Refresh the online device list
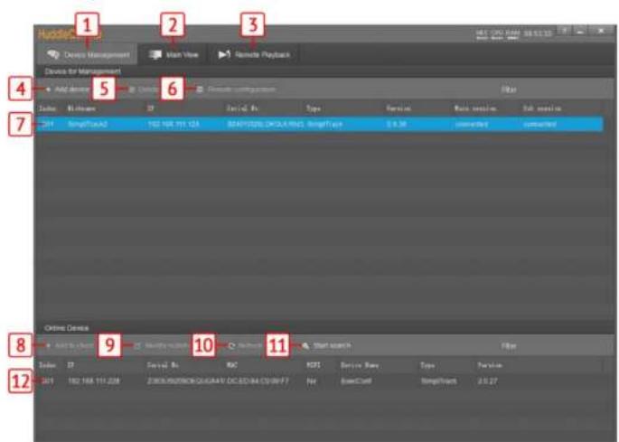This screenshot has height=442, width=619. point(245,345)
